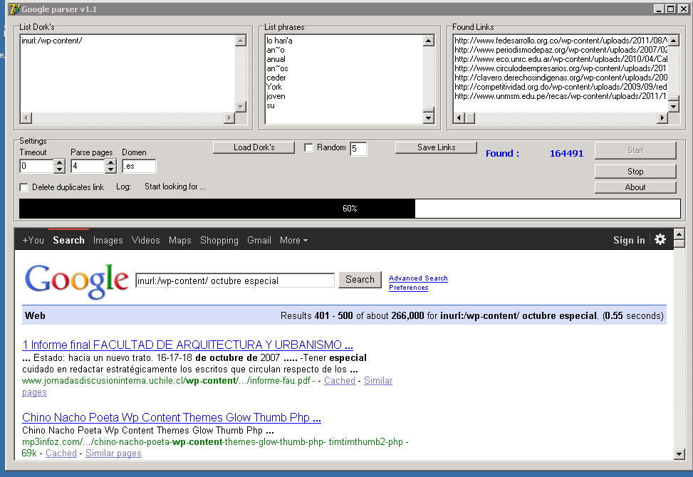The height and width of the screenshot is (477, 693).
Task: Open Cached link for uchile.cl result
Action: (340, 381)
